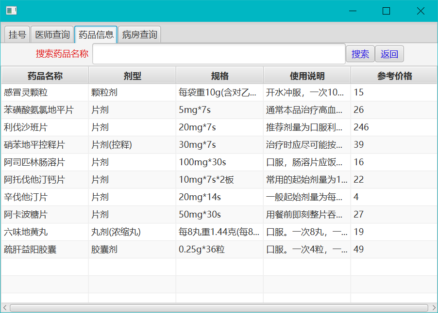The image size is (438, 313).
Task: Minimize the window
Action: click(353, 11)
